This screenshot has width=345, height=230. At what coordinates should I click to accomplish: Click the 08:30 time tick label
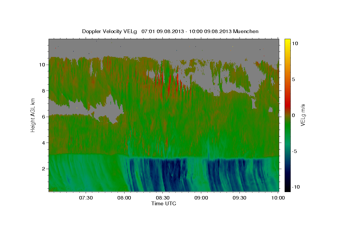click(x=163, y=198)
